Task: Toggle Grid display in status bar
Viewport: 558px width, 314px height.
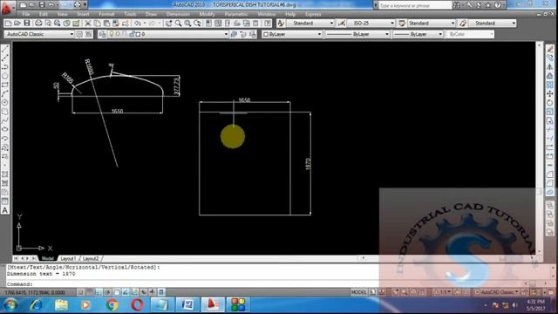Action: [x=90, y=292]
